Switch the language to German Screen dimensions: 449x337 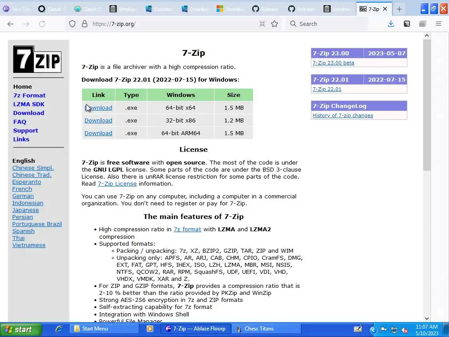click(x=23, y=196)
